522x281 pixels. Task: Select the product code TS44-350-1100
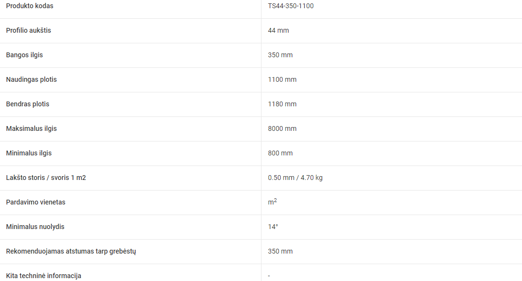click(291, 6)
